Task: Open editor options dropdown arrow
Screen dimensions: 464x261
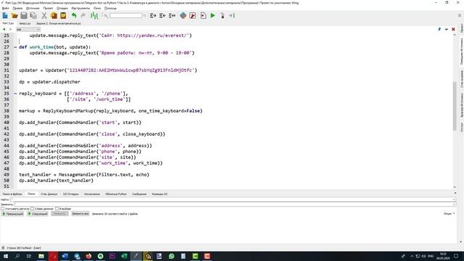Action: point(447,29)
